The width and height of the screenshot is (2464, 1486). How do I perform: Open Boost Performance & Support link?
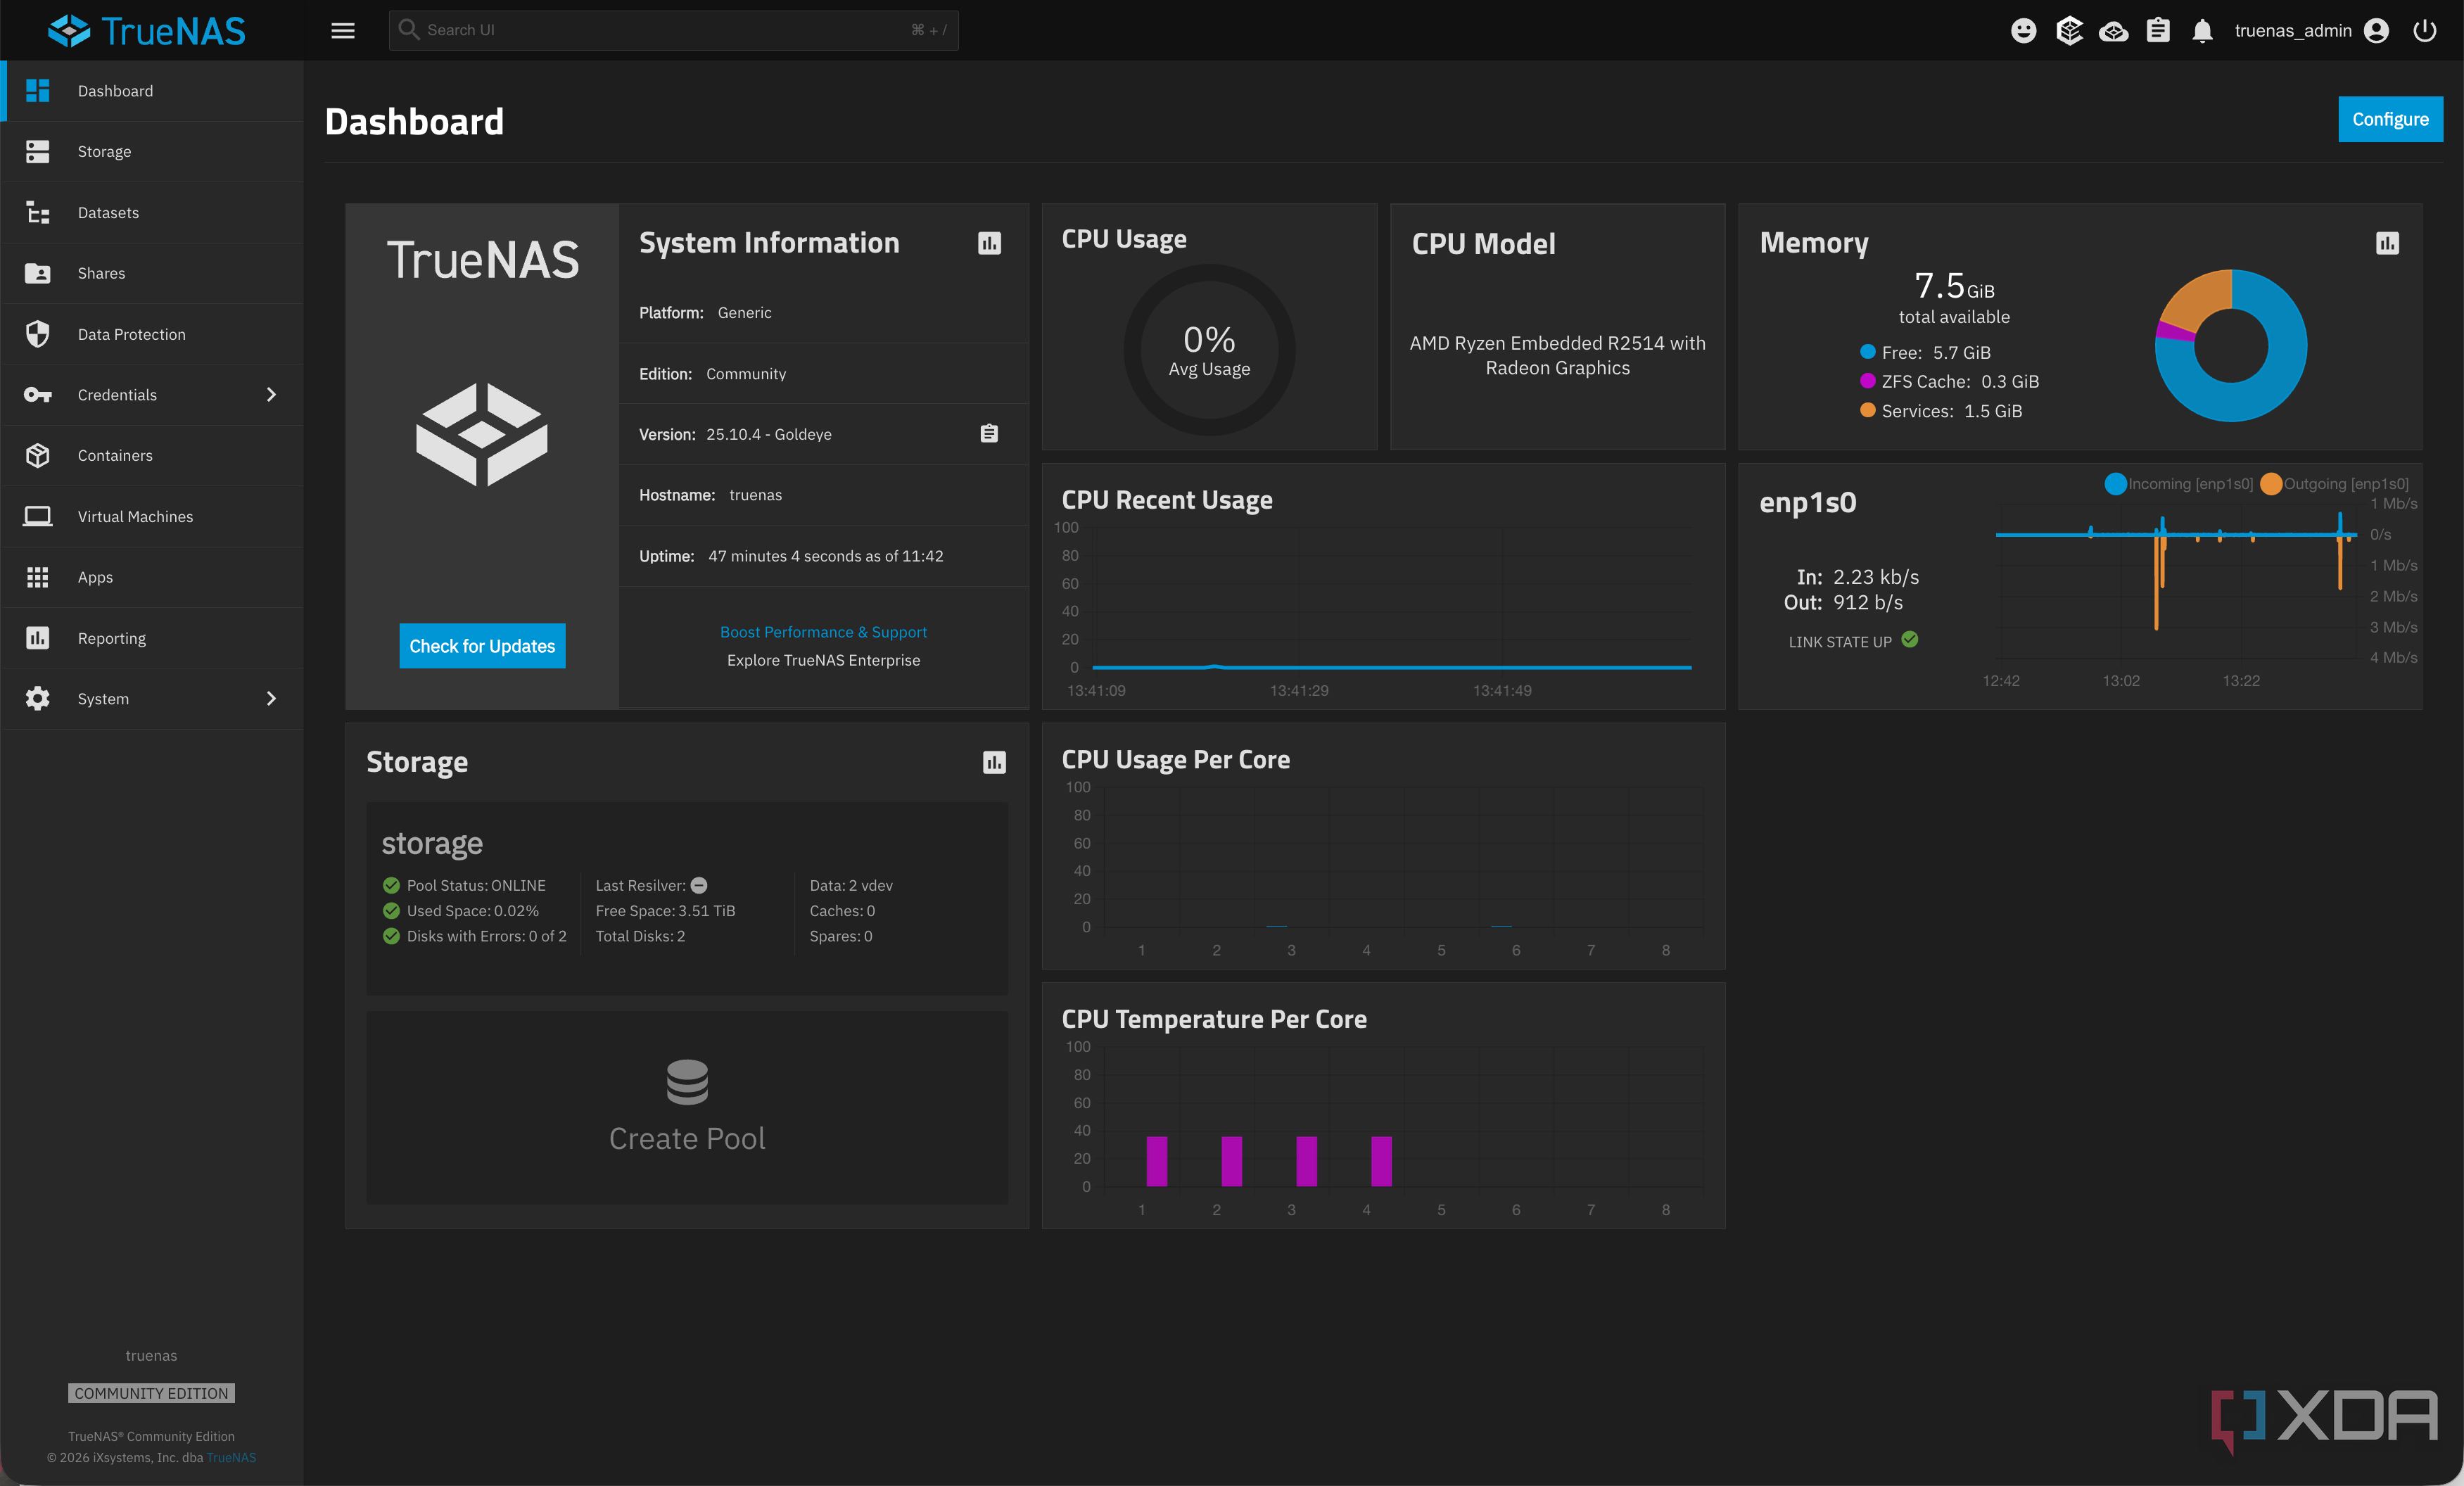823,632
